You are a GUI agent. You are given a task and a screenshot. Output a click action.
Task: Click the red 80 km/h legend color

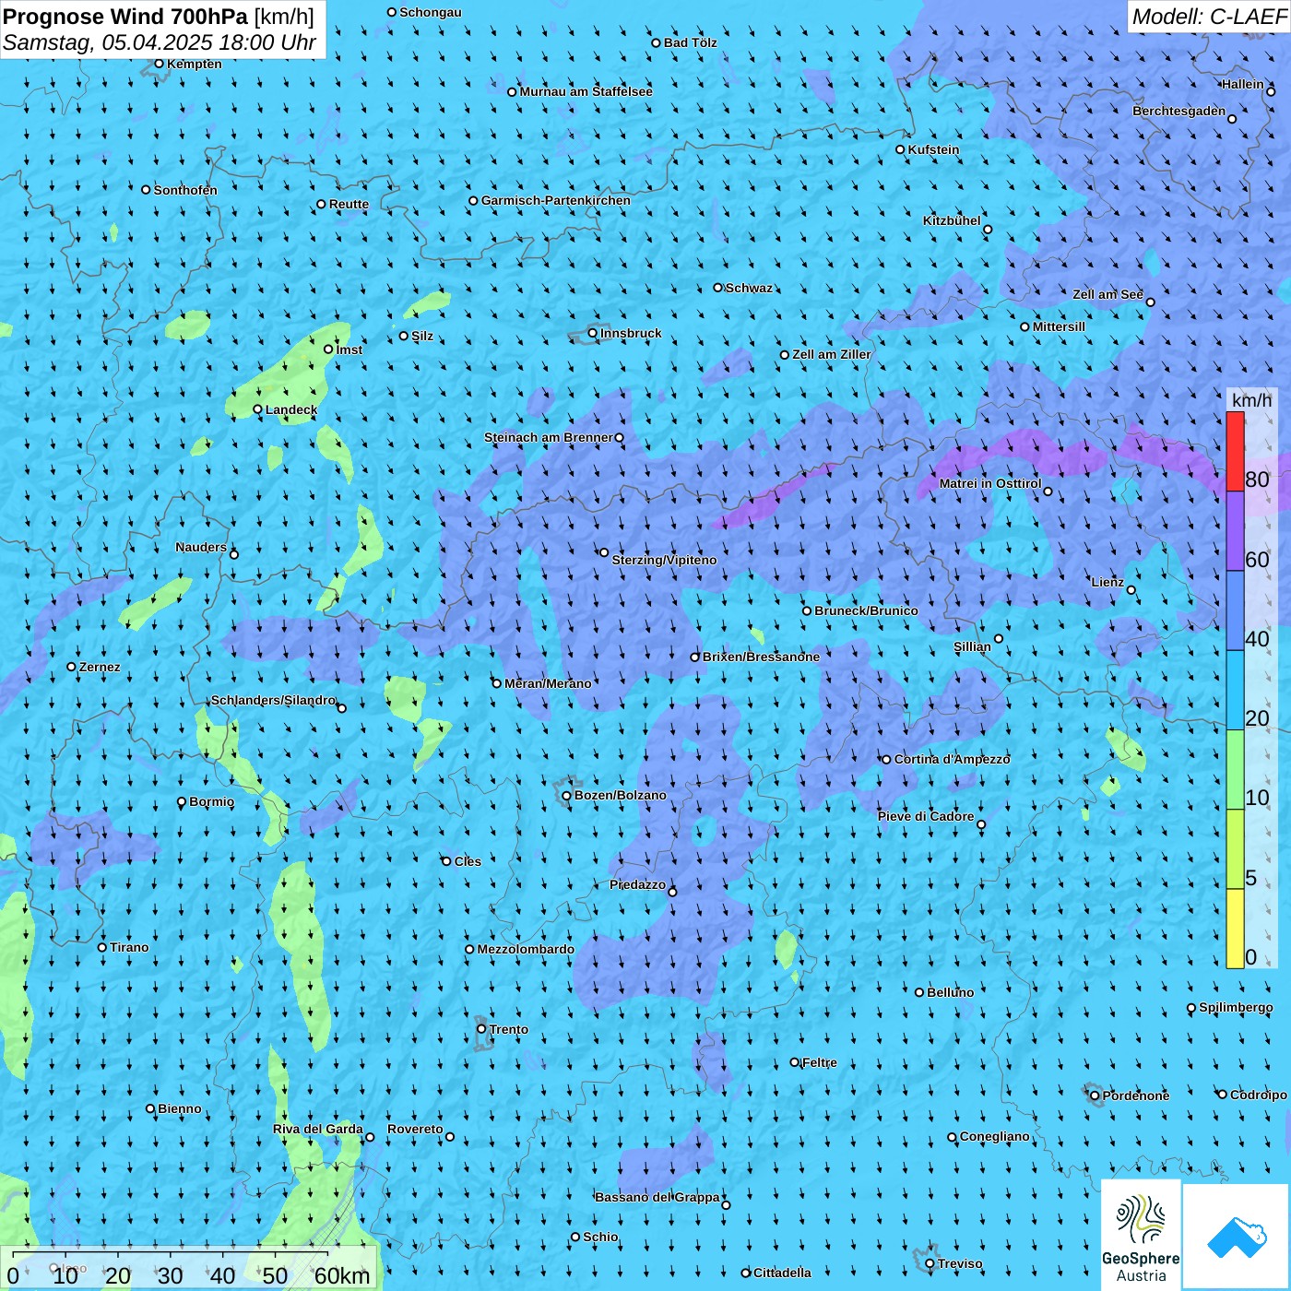[1235, 451]
